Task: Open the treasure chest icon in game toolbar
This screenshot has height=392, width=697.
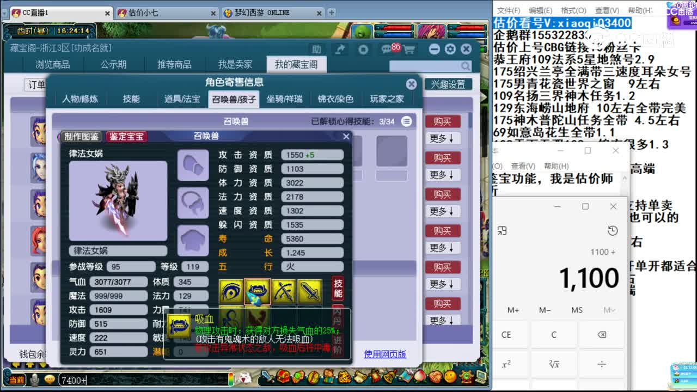Action: pos(283,377)
